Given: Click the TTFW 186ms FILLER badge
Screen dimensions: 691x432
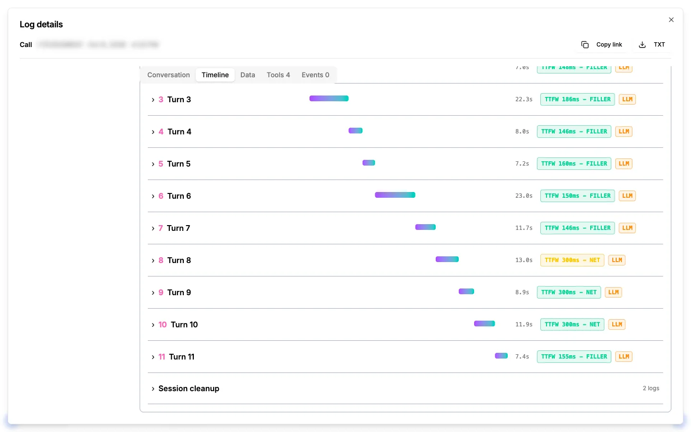Looking at the screenshot, I should click(577, 99).
